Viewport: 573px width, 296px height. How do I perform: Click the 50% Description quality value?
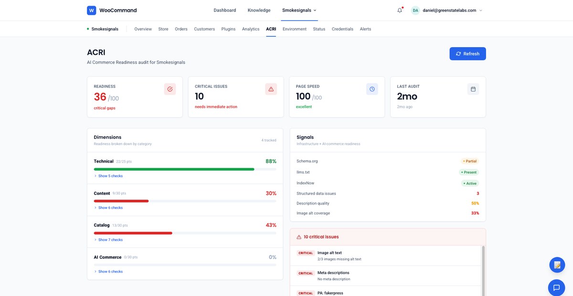(x=475, y=204)
